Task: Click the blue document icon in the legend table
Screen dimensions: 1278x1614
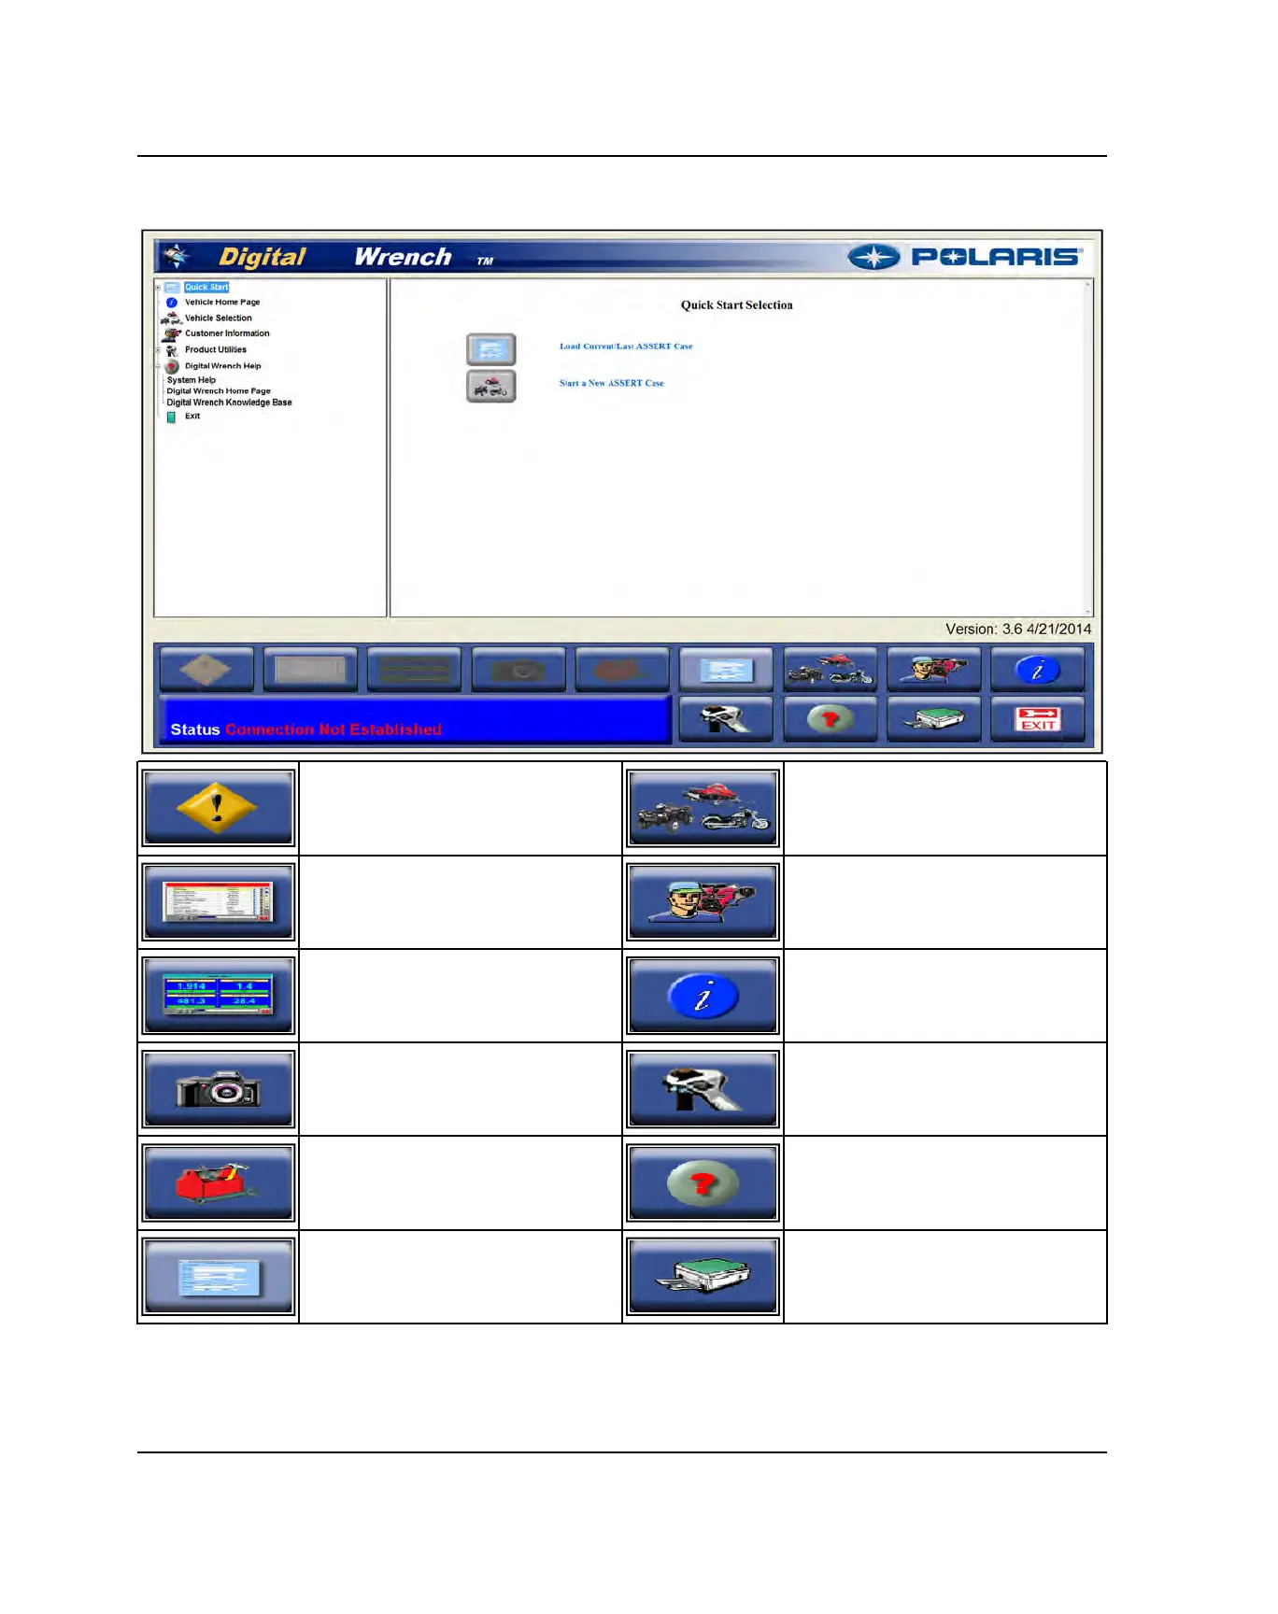Action: coord(219,1276)
